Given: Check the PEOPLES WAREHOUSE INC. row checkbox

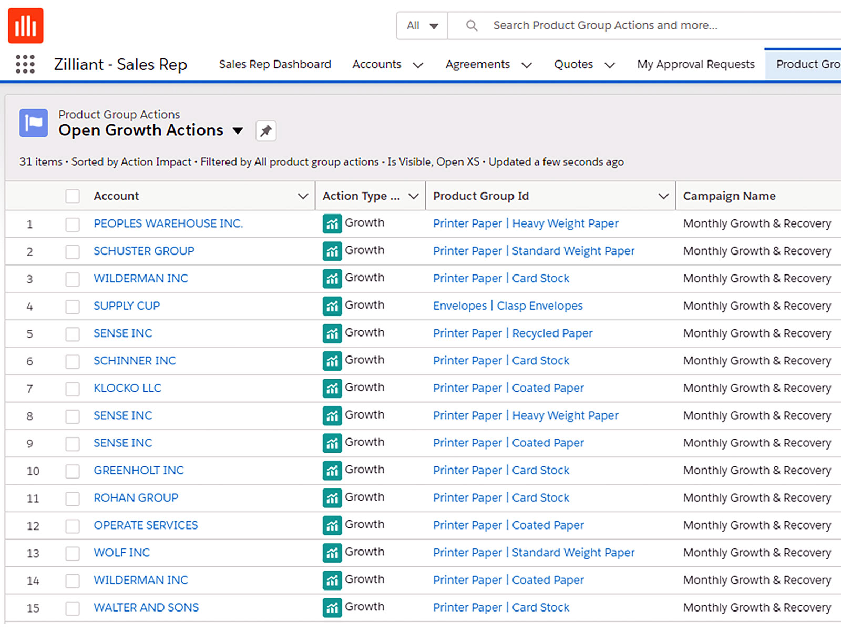Looking at the screenshot, I should 73,225.
